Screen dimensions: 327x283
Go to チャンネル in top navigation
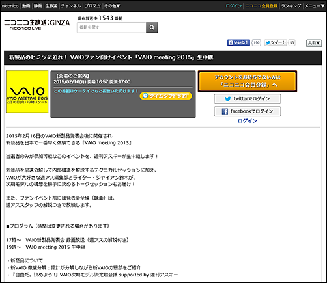pyautogui.click(x=71, y=6)
